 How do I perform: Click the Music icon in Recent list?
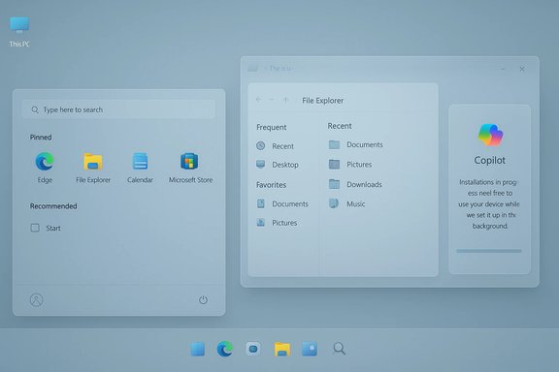tap(334, 203)
